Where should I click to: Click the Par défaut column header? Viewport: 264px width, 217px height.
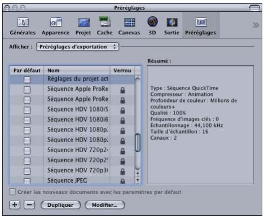27,70
